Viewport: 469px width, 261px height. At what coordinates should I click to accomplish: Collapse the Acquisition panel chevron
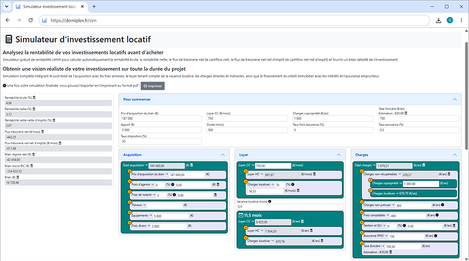(223, 155)
